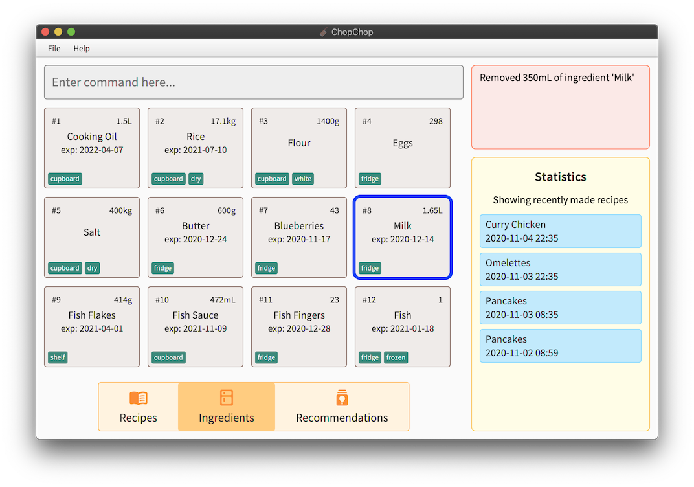This screenshot has width=694, height=487.
Task: Maximize the ChopChop window
Action: pyautogui.click(x=71, y=32)
